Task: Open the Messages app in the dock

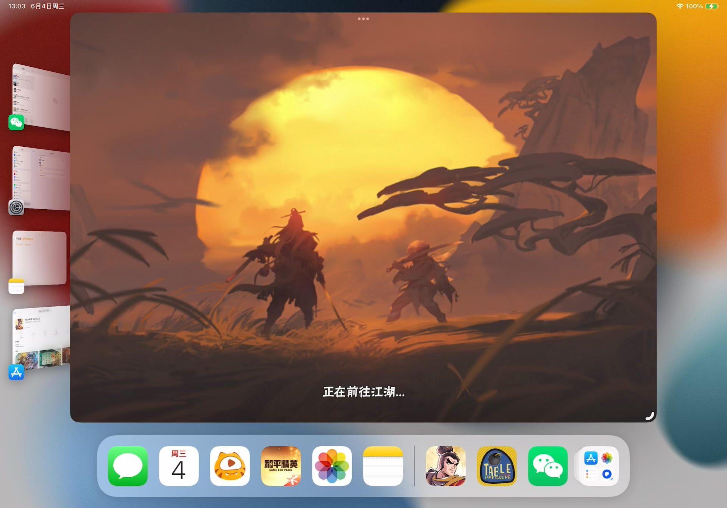Action: click(x=128, y=466)
